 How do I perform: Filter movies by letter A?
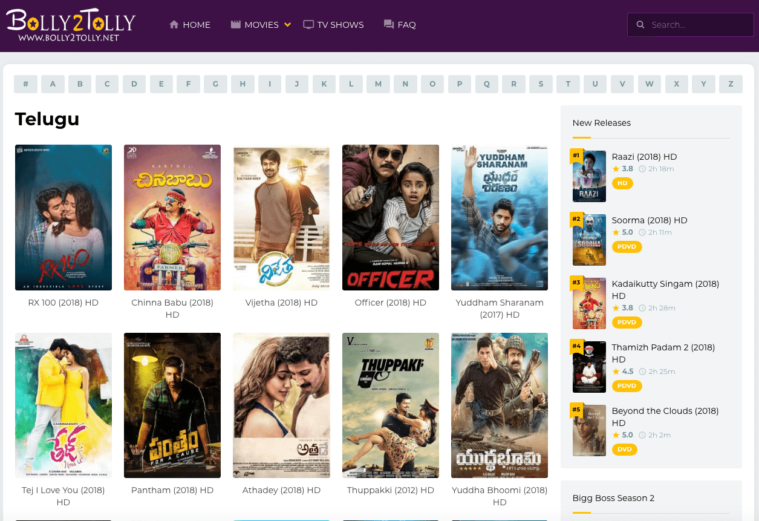[53, 84]
